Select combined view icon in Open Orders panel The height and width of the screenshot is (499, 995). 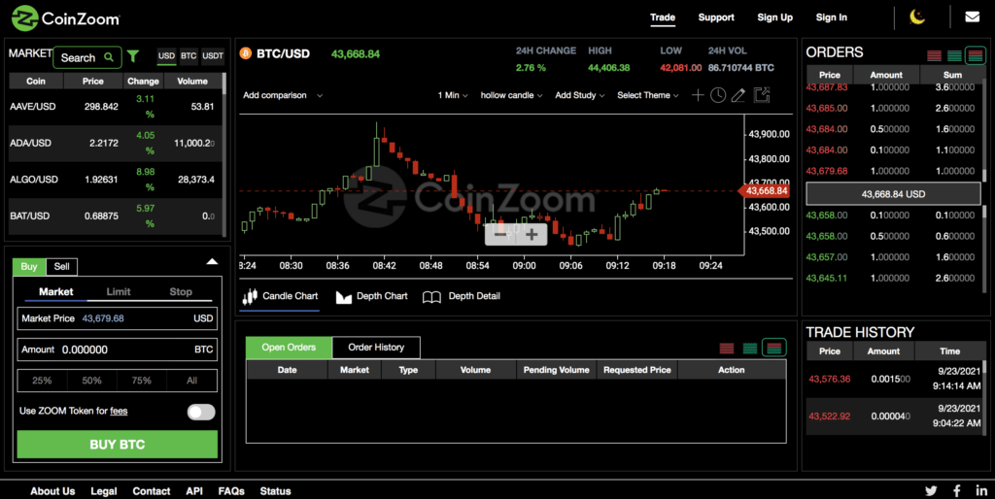773,348
